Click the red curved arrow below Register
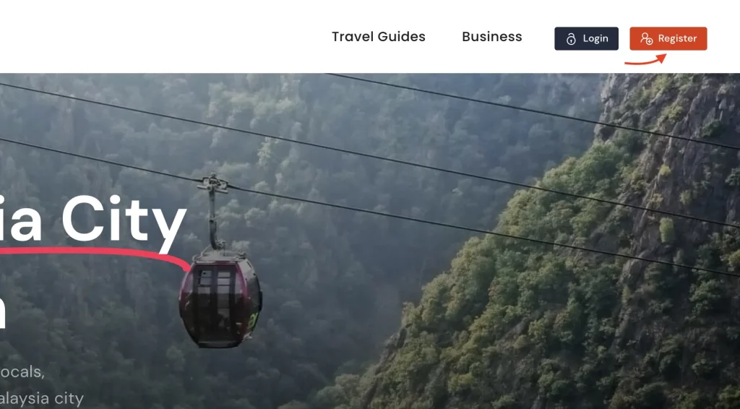 pos(645,59)
